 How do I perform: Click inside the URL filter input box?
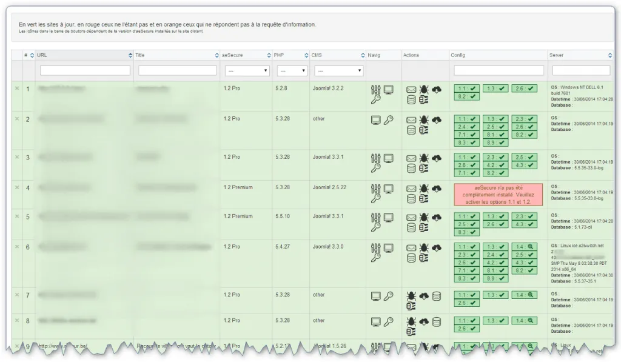tap(85, 70)
